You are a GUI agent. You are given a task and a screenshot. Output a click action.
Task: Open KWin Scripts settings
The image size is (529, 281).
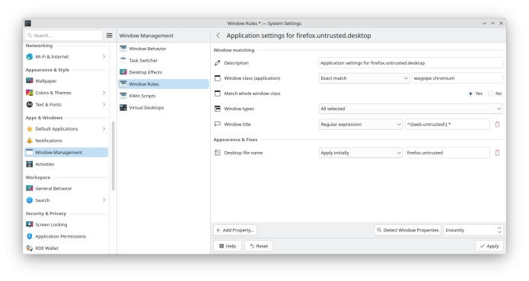click(x=164, y=96)
